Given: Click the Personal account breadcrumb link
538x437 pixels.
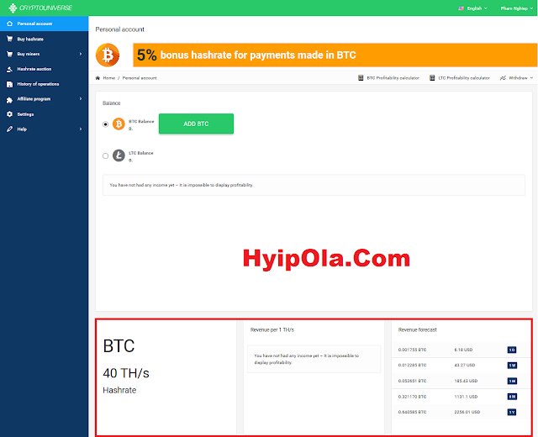Looking at the screenshot, I should point(140,78).
